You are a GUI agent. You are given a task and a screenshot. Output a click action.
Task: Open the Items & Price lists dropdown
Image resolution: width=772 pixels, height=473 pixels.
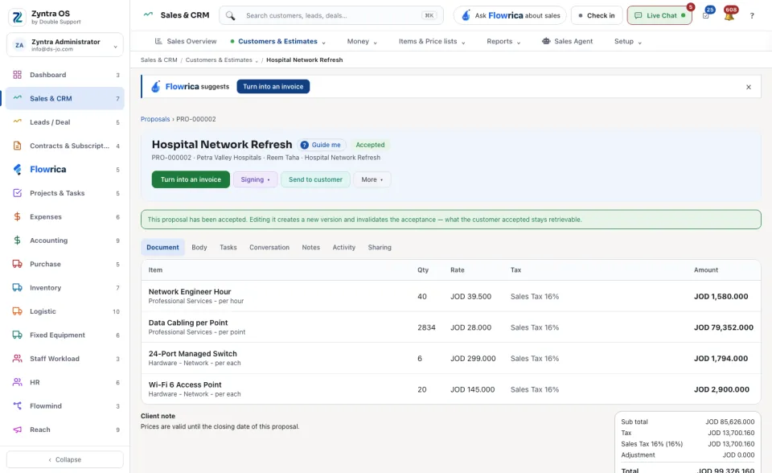[x=432, y=41]
